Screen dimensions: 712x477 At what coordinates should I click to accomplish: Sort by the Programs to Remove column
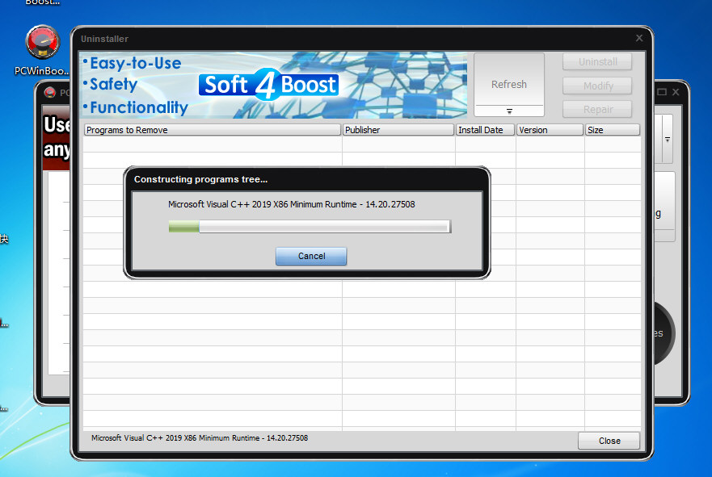point(212,130)
